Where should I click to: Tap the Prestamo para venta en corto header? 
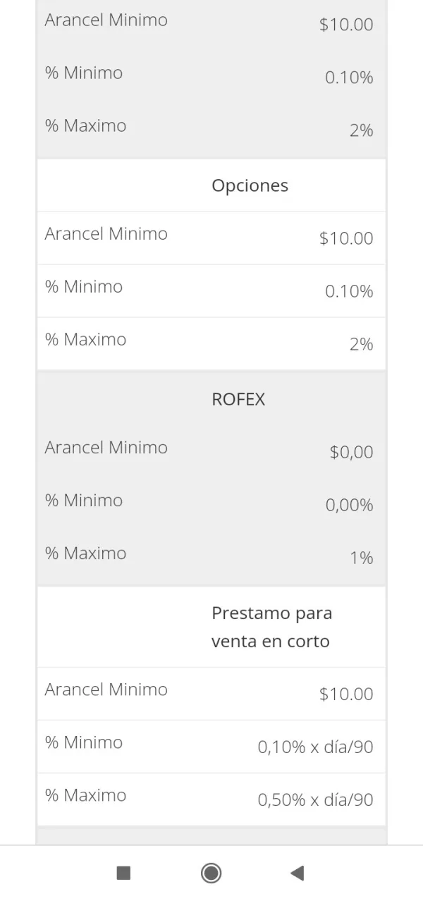click(271, 627)
